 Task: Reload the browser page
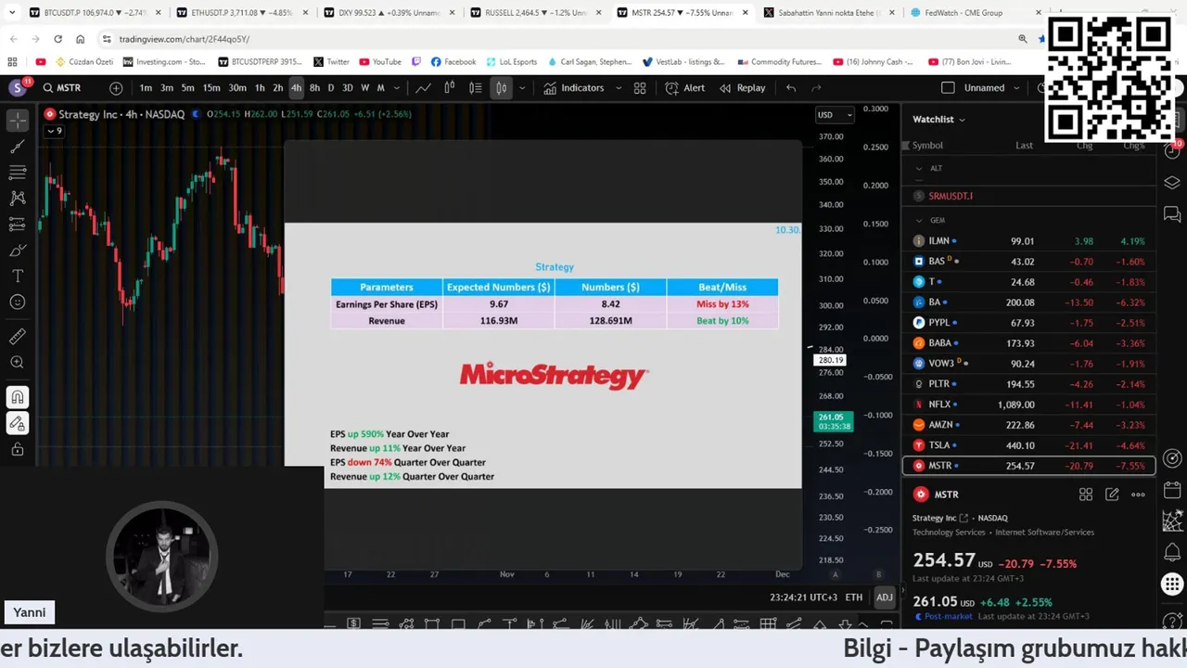pyautogui.click(x=57, y=39)
